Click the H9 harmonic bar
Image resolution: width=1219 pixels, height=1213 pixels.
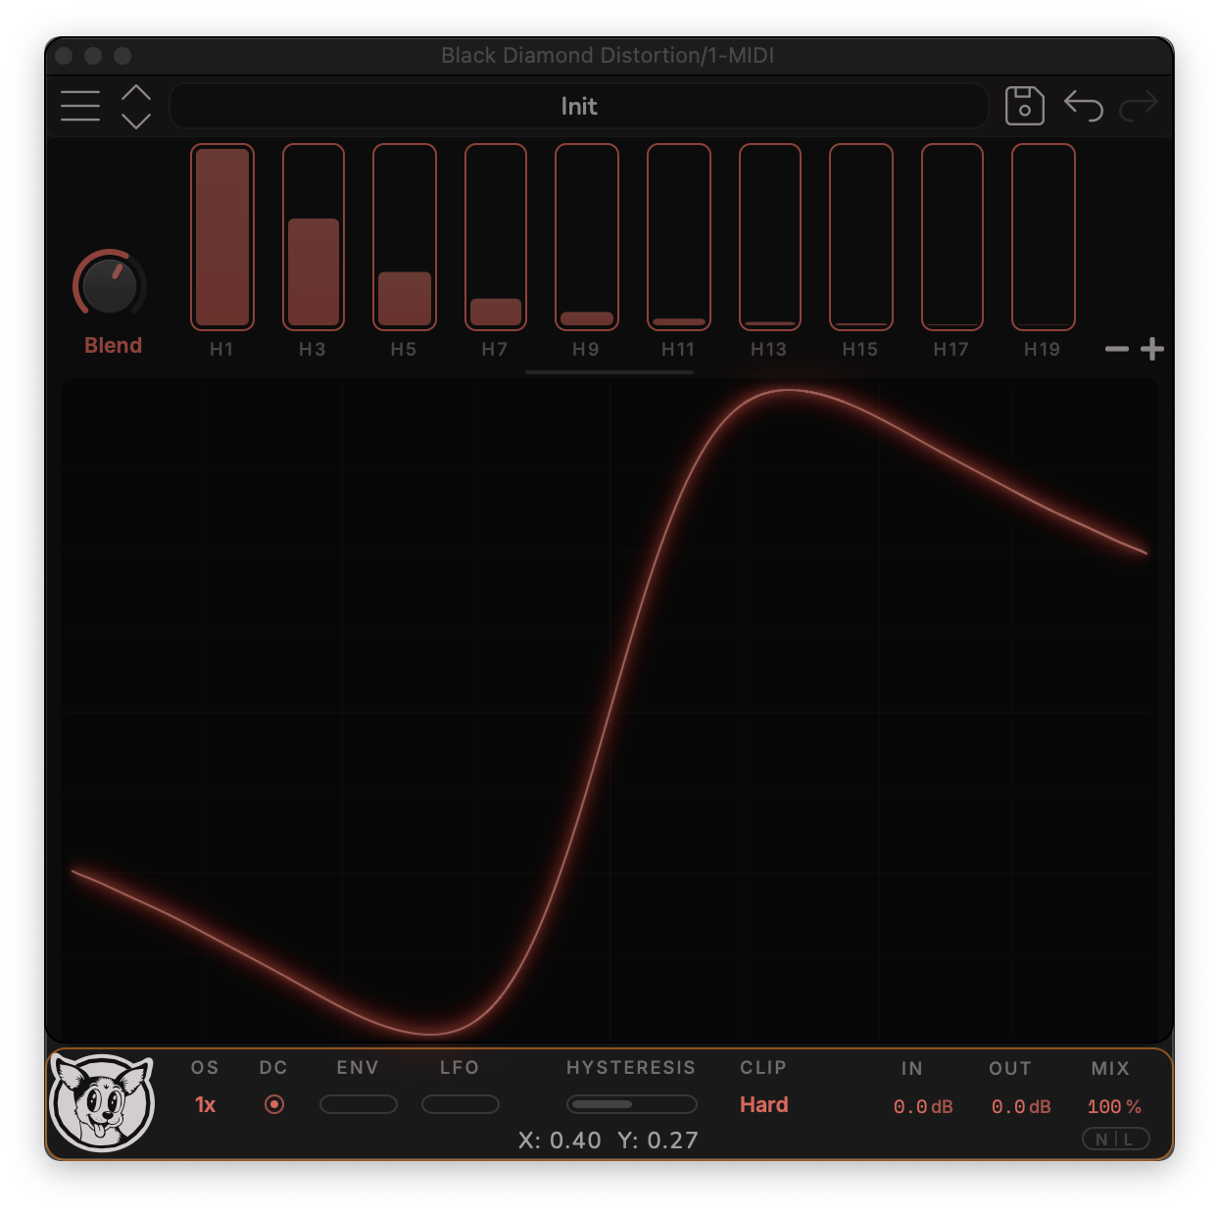587,237
